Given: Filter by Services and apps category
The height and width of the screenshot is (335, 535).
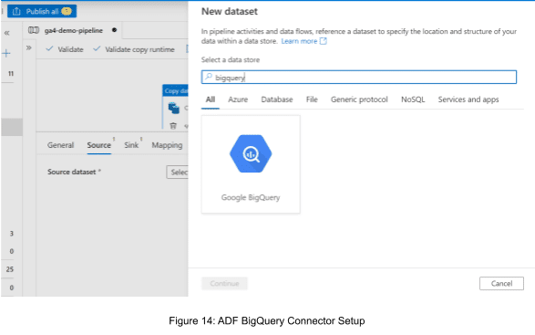Looking at the screenshot, I should tap(468, 99).
